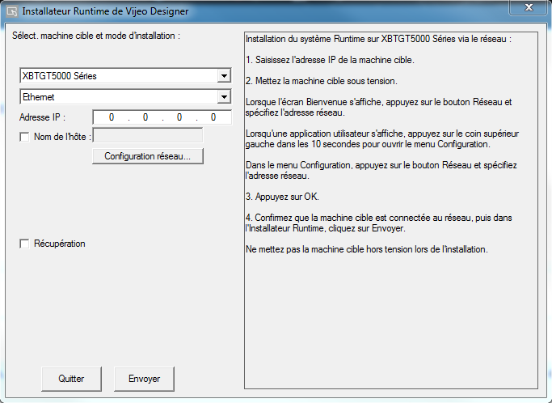Viewport: 552px width, 403px height.
Task: Expand the XBTGT5000 Séries dropdown arrow
Action: (x=224, y=77)
